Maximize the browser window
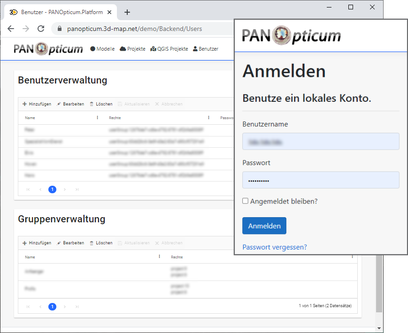Viewport: 408px width, 333px height. tap(351, 8)
